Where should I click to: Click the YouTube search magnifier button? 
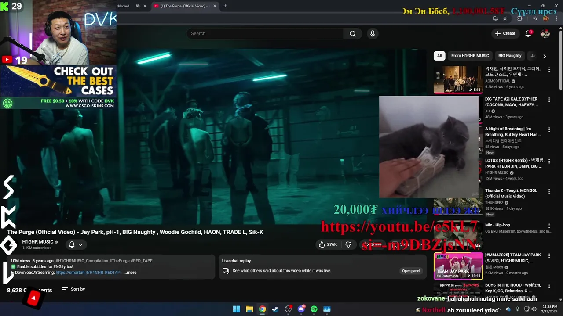tap(353, 33)
